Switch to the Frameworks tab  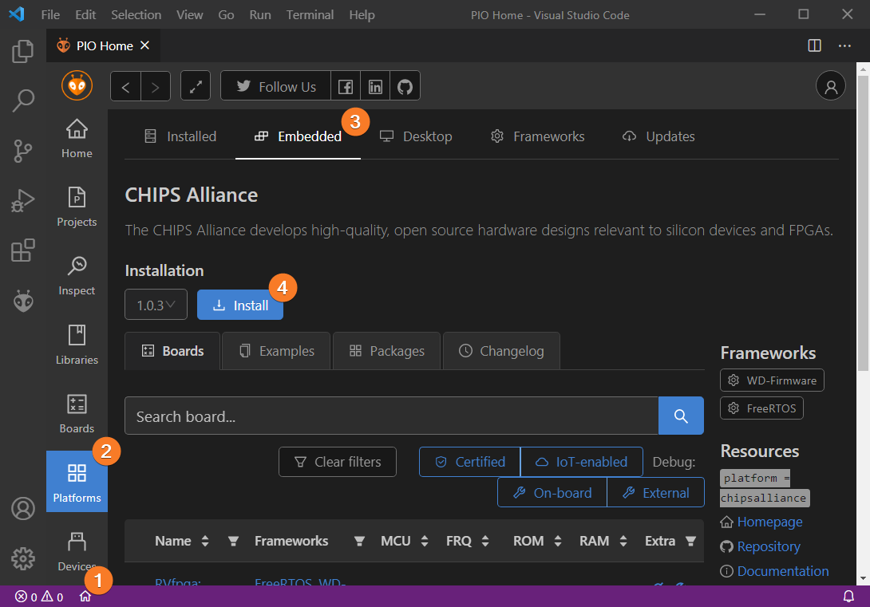click(x=537, y=136)
